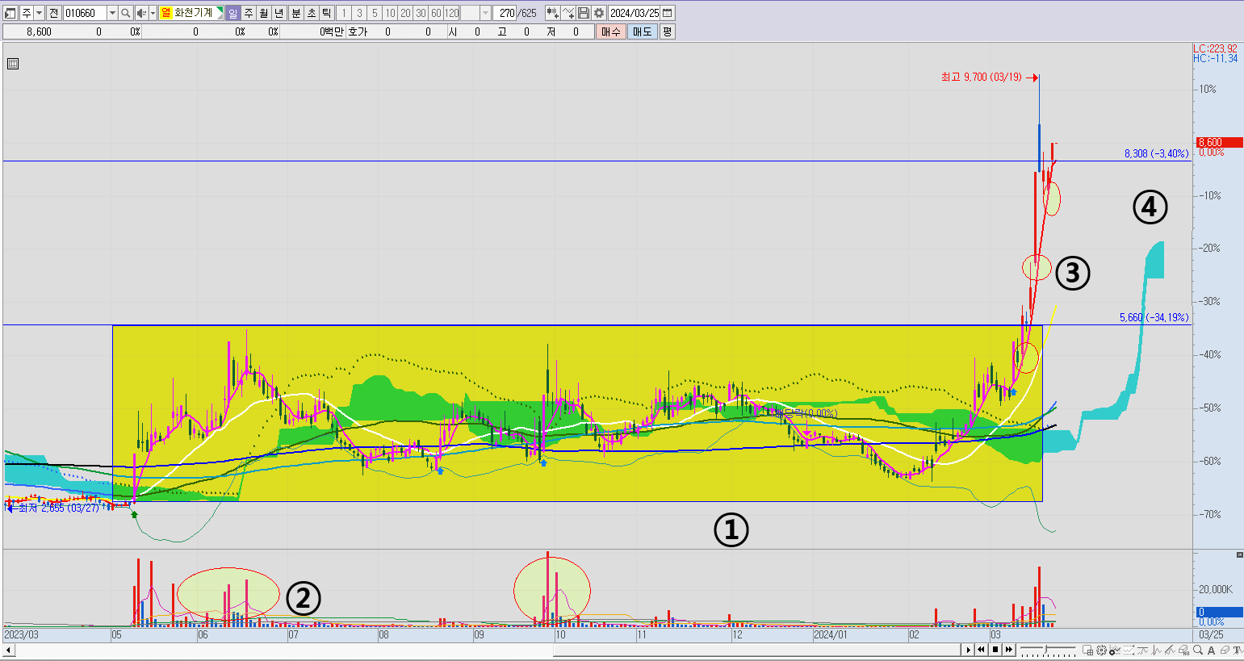The image size is (1244, 661).
Task: Click the small grid data icon in chart corner
Action: 13,64
